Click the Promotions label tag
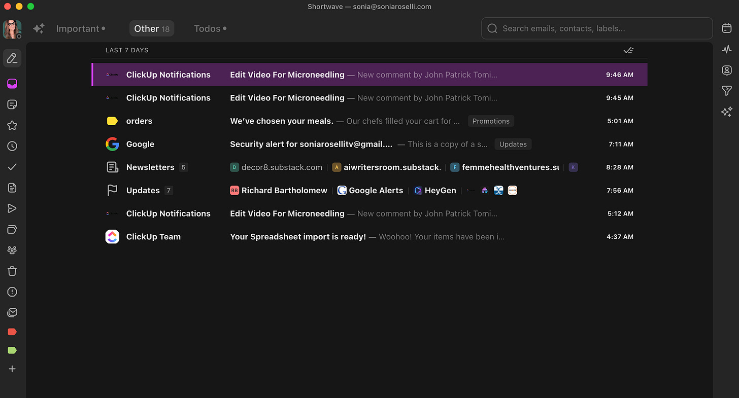 [x=491, y=121]
